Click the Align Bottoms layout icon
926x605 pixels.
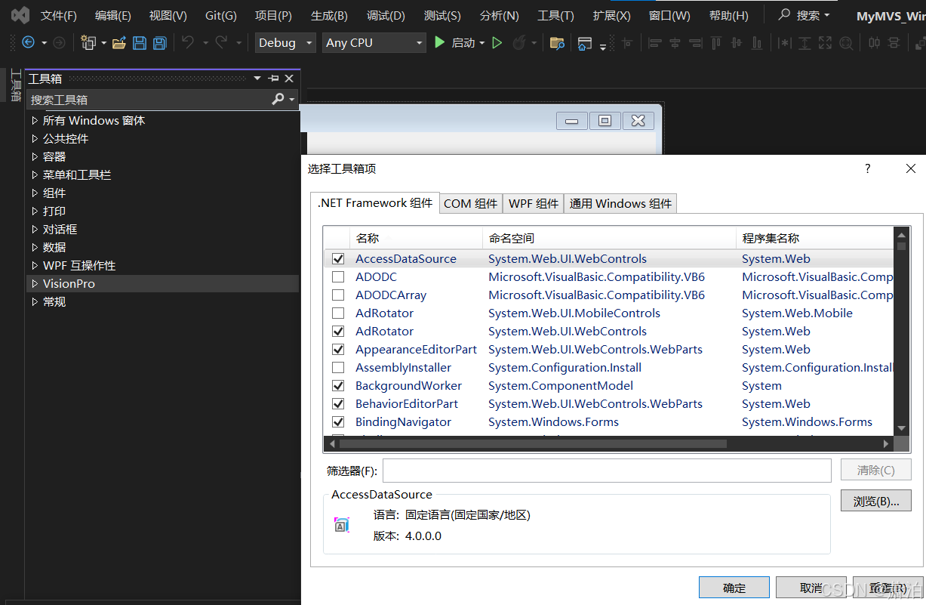[755, 43]
